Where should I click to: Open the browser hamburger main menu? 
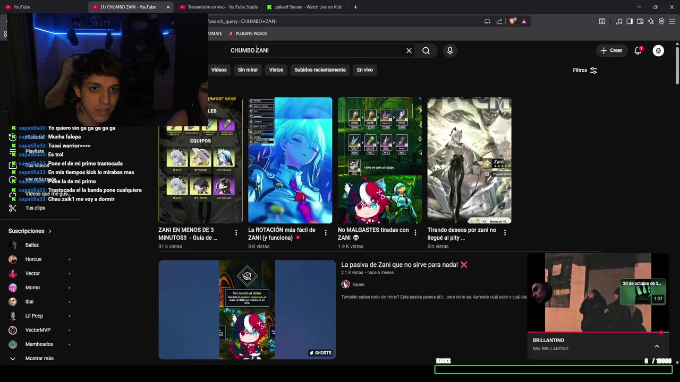[672, 21]
